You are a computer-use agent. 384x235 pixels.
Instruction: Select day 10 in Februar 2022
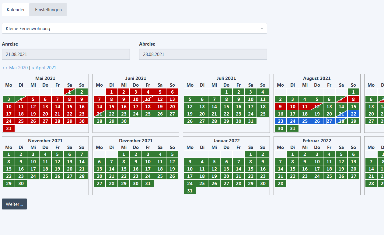(317, 161)
